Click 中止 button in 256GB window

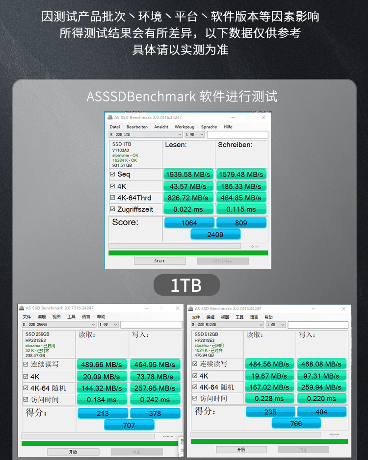(136, 452)
